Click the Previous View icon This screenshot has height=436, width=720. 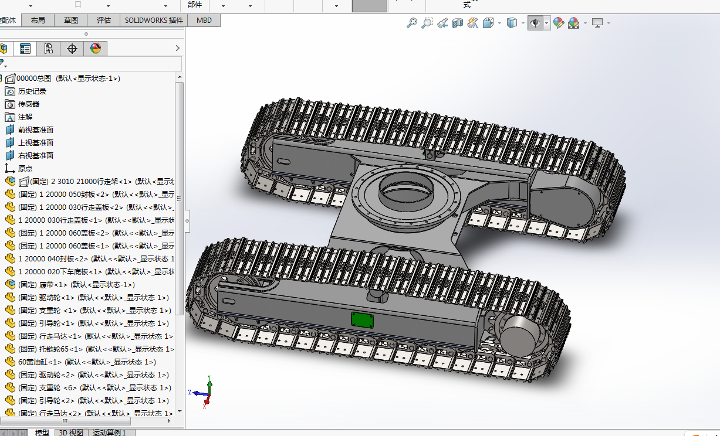pos(443,23)
